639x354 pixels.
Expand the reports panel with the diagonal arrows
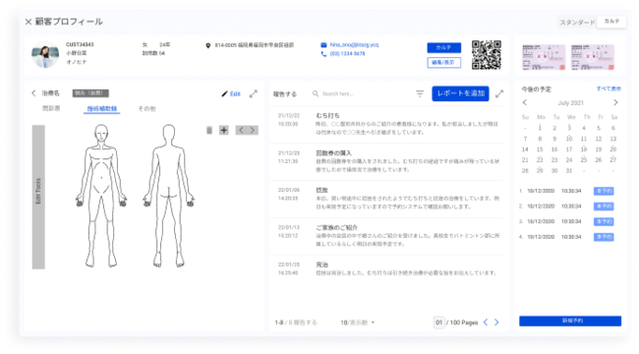499,93
